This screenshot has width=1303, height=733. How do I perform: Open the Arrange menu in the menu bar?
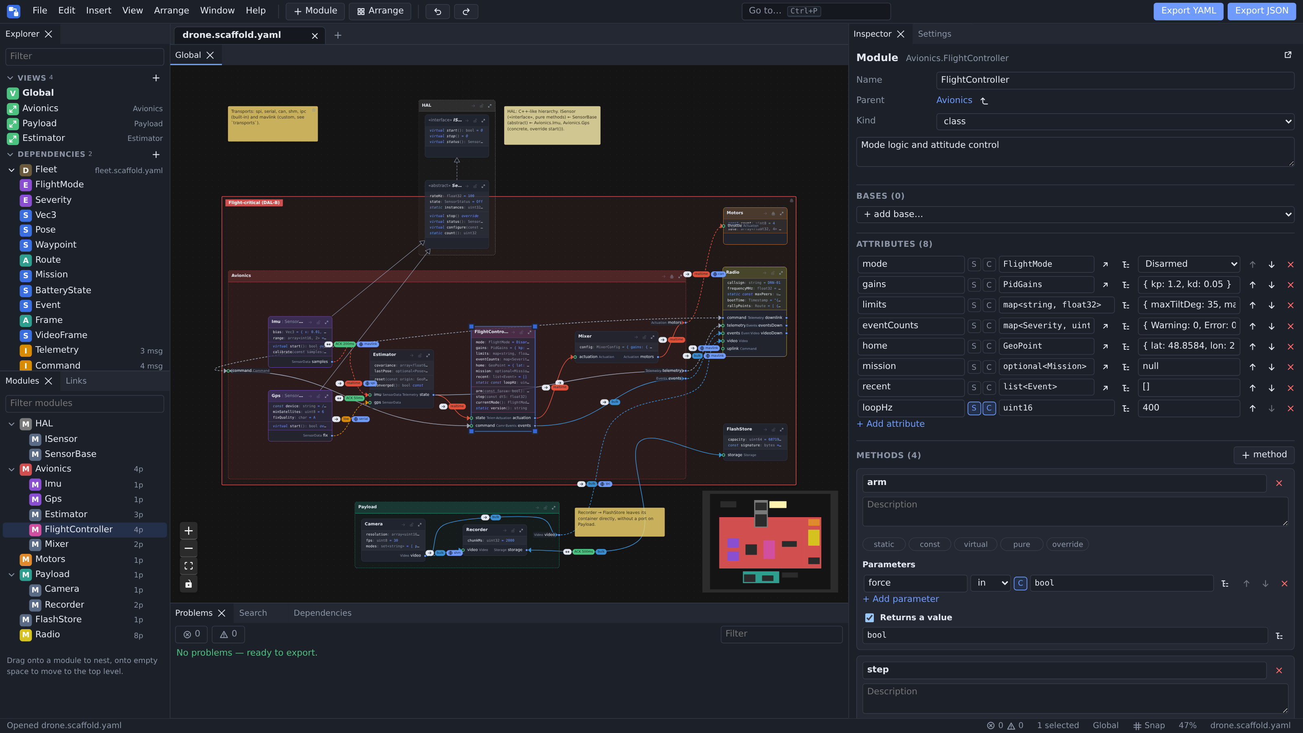[x=171, y=11]
